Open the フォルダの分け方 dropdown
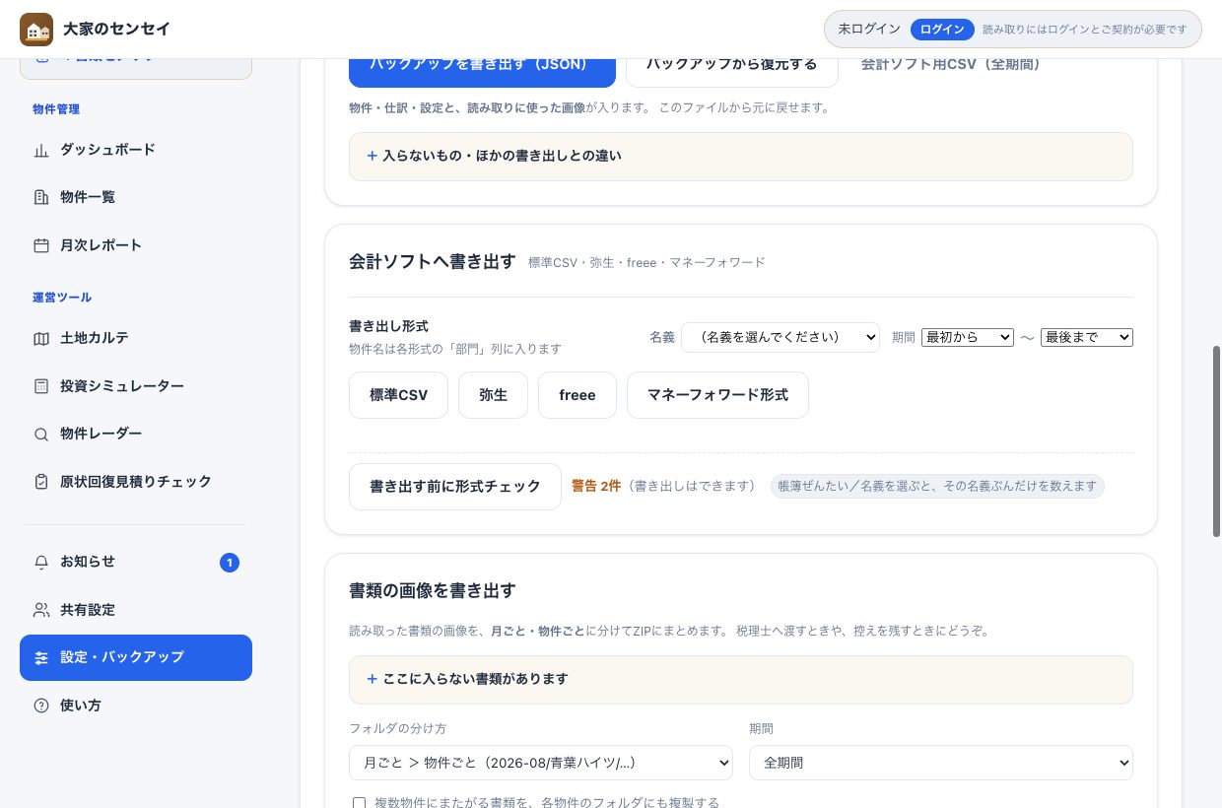1222x808 pixels. tap(541, 763)
